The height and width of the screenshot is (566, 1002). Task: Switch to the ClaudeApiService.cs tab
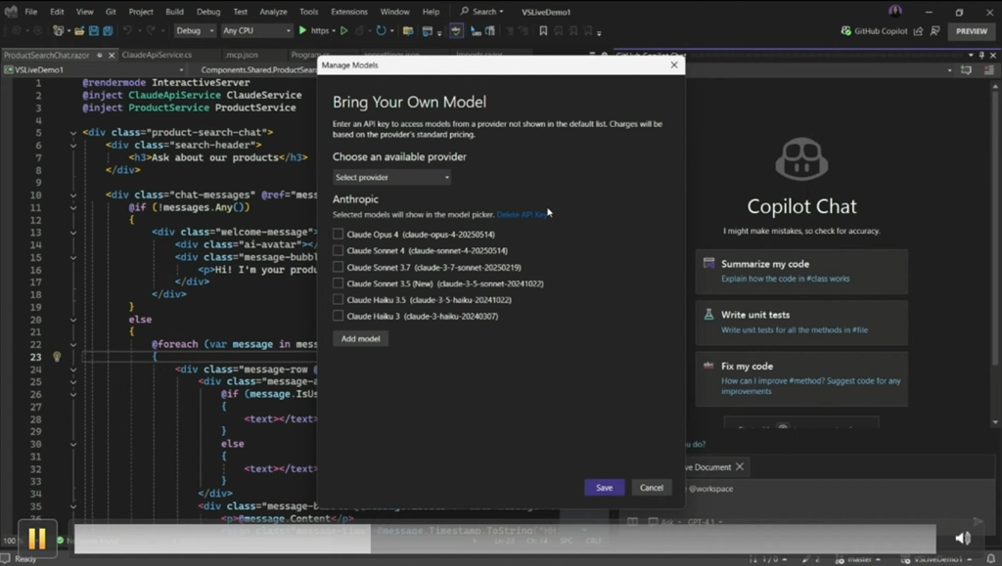pyautogui.click(x=157, y=55)
